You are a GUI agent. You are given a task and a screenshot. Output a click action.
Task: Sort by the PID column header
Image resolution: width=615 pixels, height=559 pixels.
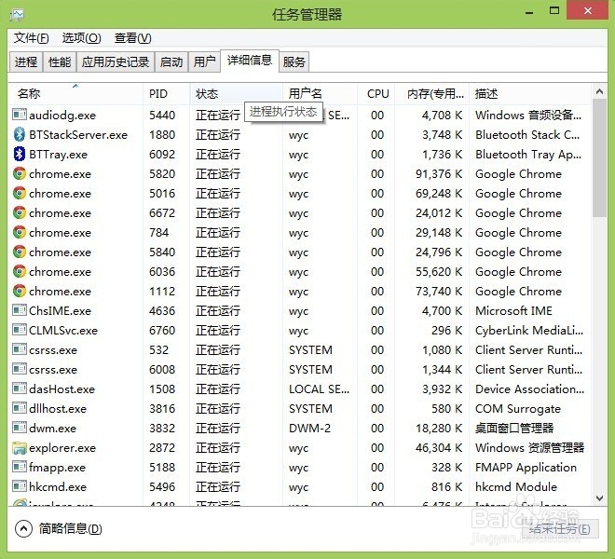click(x=167, y=93)
